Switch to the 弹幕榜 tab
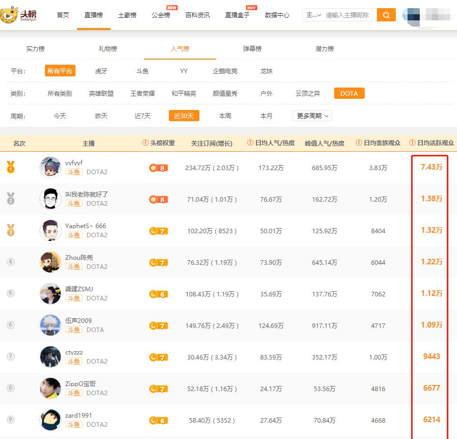The width and height of the screenshot is (457, 439). click(252, 49)
